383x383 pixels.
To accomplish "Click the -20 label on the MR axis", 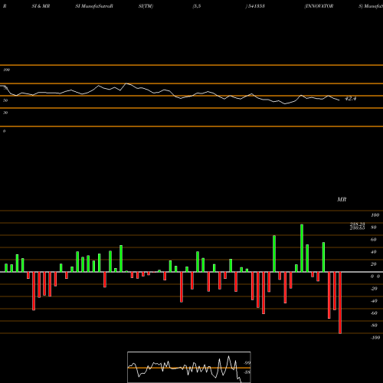I will 374,289.
